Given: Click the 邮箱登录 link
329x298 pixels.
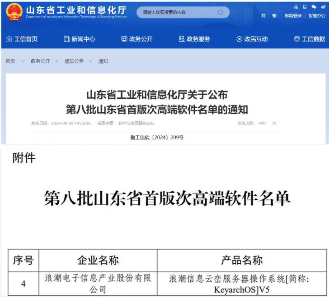Looking at the screenshot, I should (293, 16).
